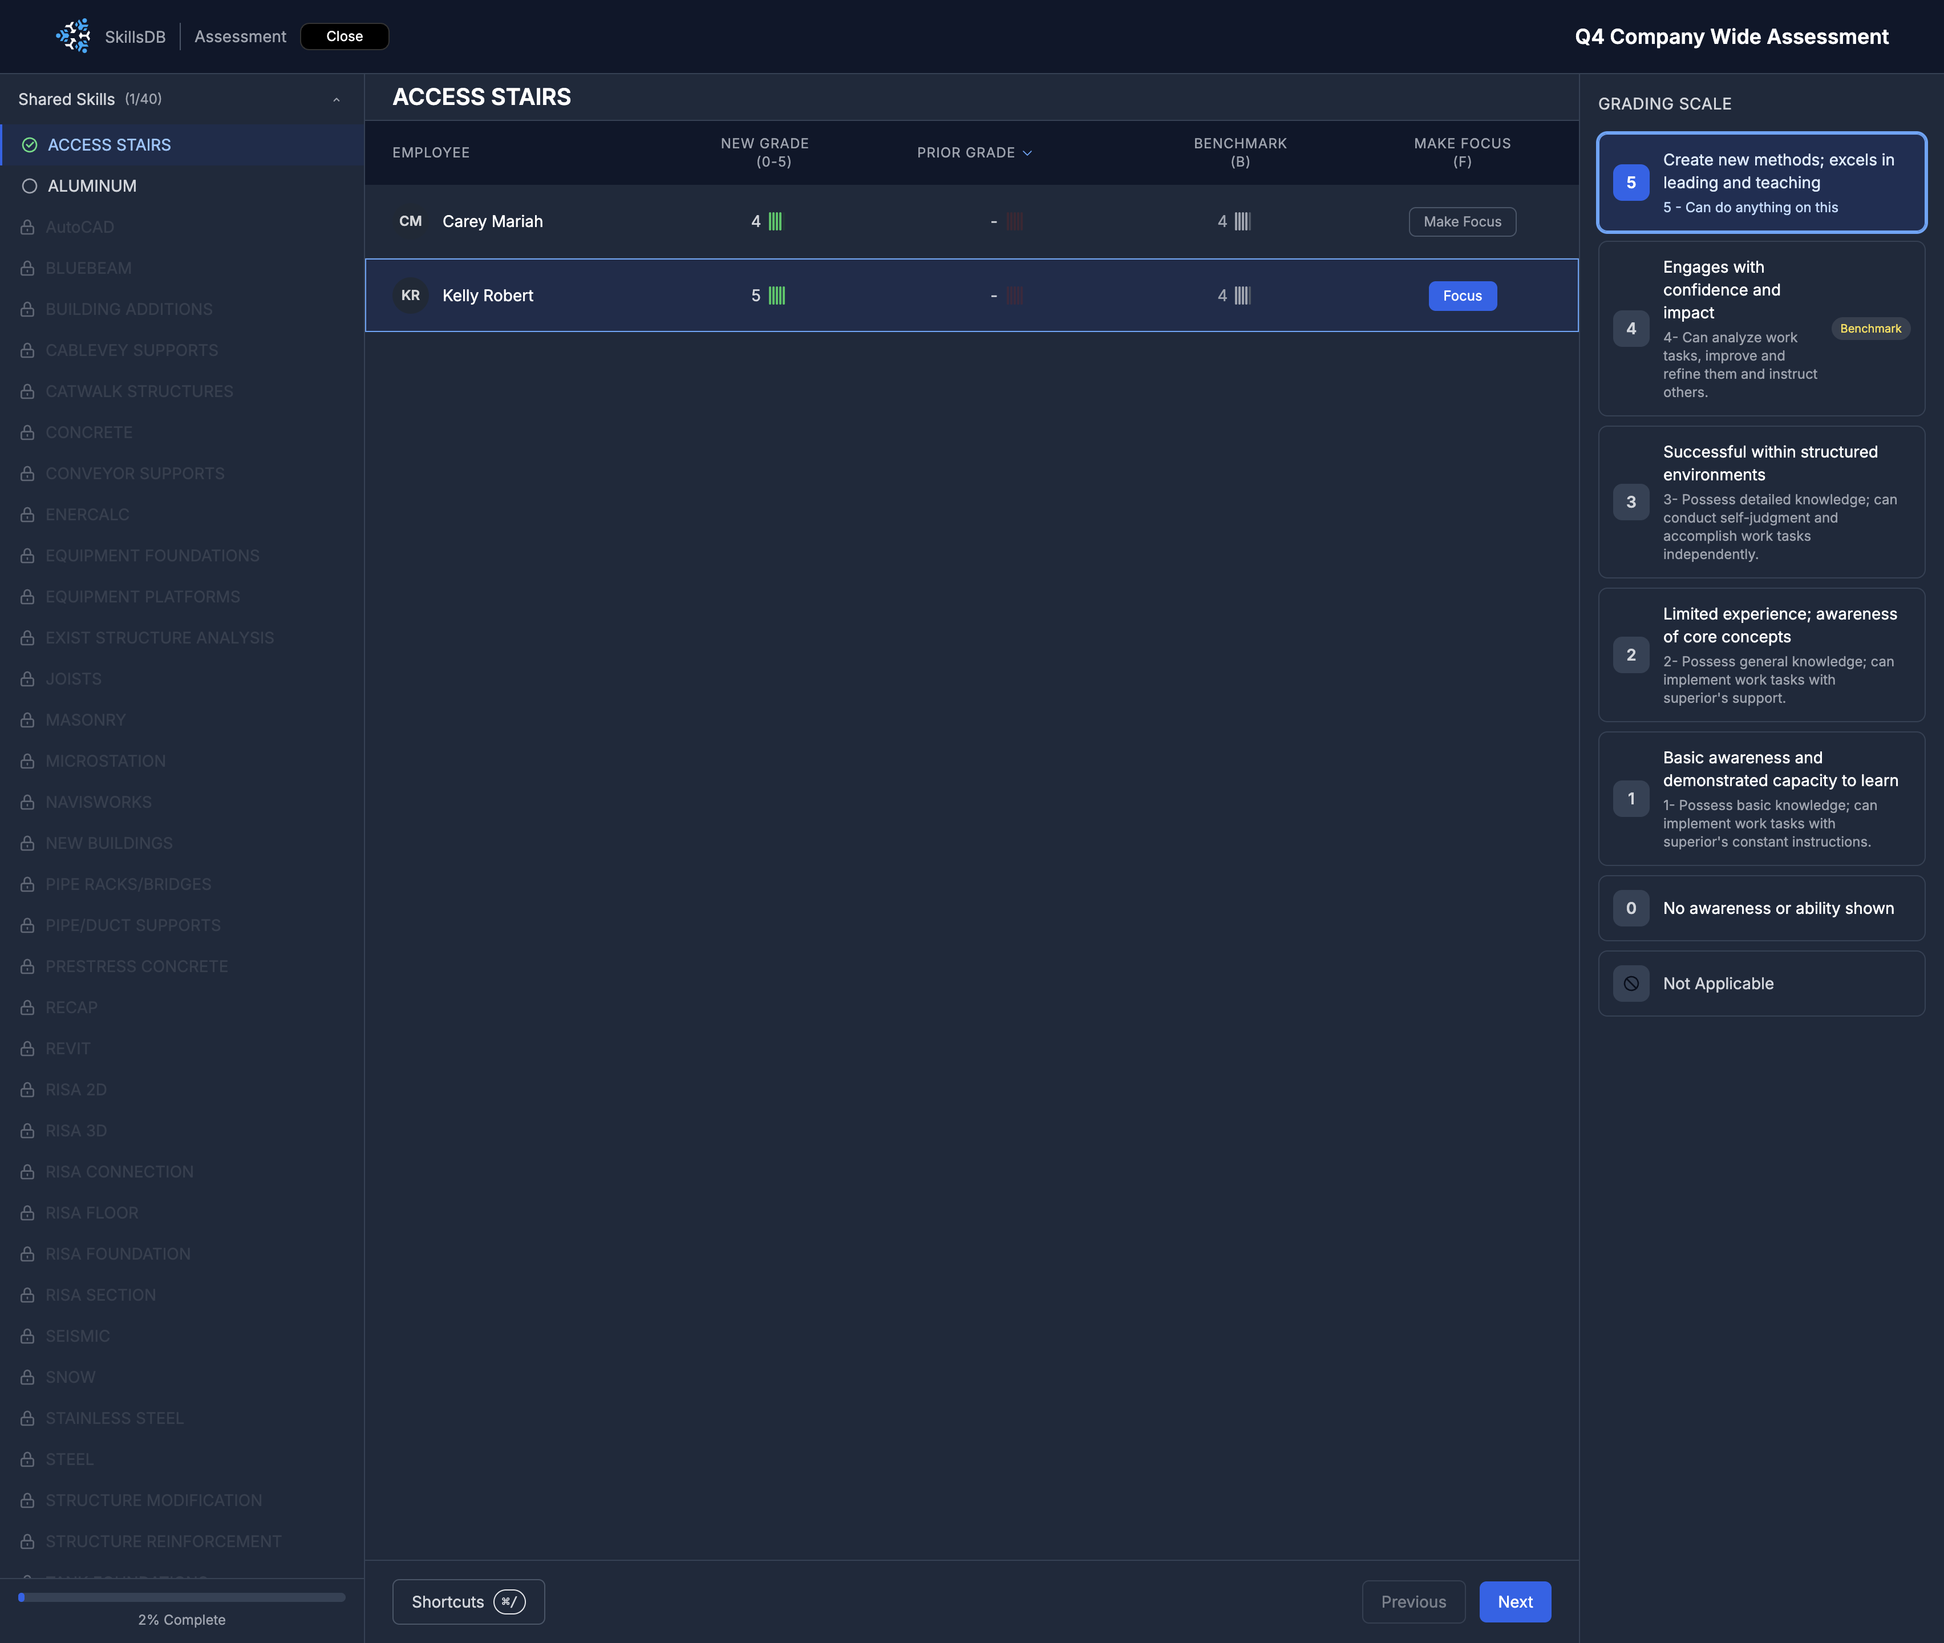
Task: Click the SkillsDB snowflake logo
Action: pos(72,37)
